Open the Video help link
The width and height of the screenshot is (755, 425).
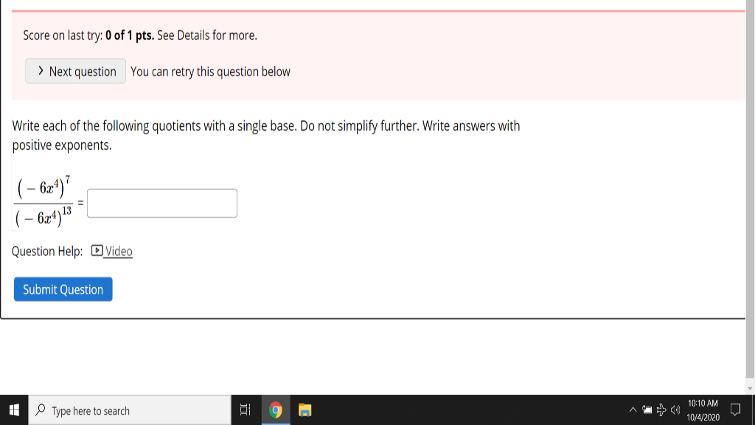tap(118, 251)
